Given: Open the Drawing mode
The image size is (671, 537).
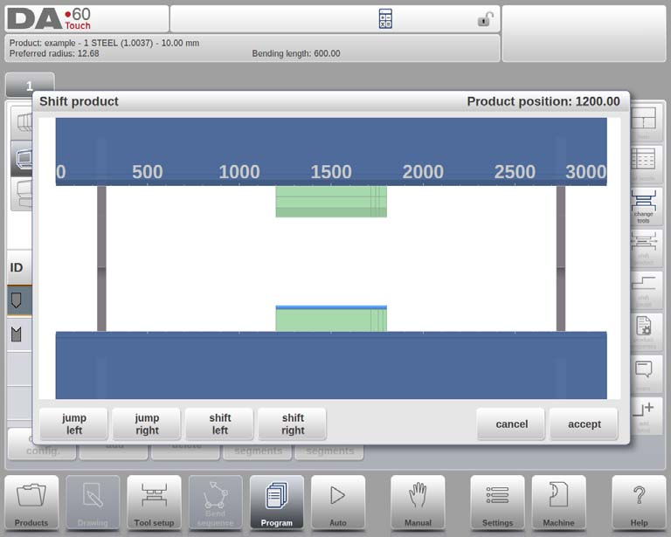Looking at the screenshot, I should point(93,503).
